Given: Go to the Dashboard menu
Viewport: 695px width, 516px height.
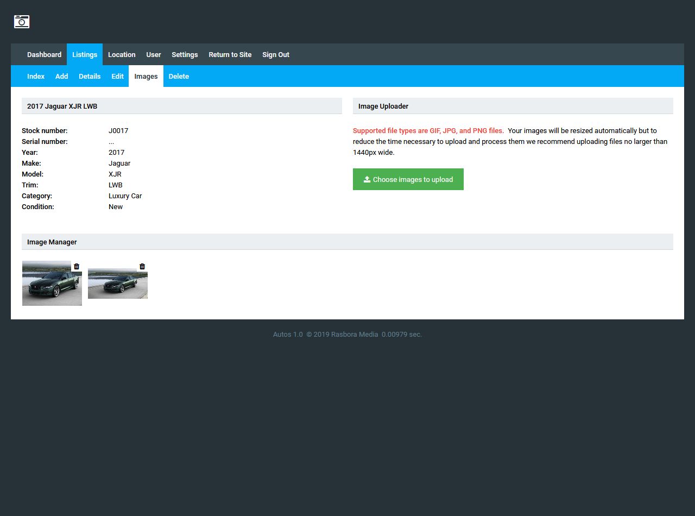Looking at the screenshot, I should coord(44,54).
